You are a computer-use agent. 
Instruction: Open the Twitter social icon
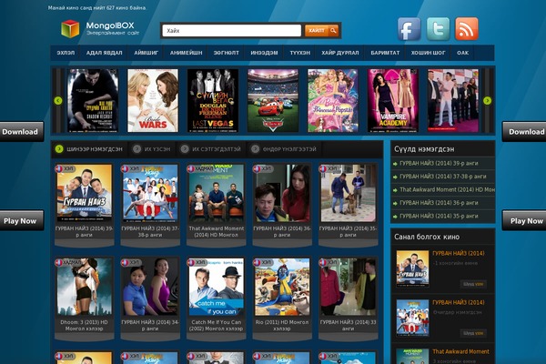coord(438,29)
